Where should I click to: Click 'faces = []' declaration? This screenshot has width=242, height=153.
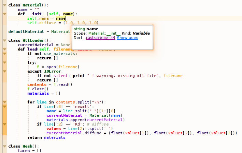pyautogui.click(x=29, y=151)
